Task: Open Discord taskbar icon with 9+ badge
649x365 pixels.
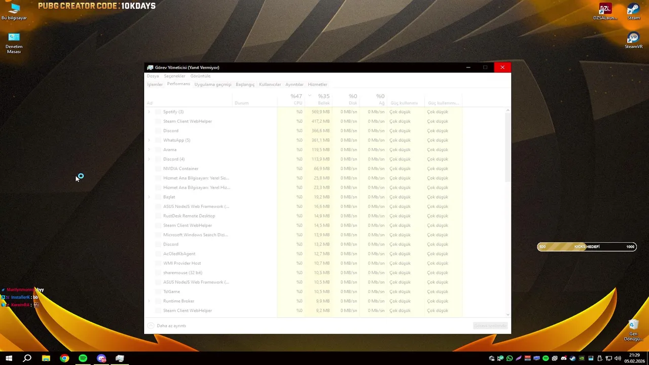Action: click(101, 358)
